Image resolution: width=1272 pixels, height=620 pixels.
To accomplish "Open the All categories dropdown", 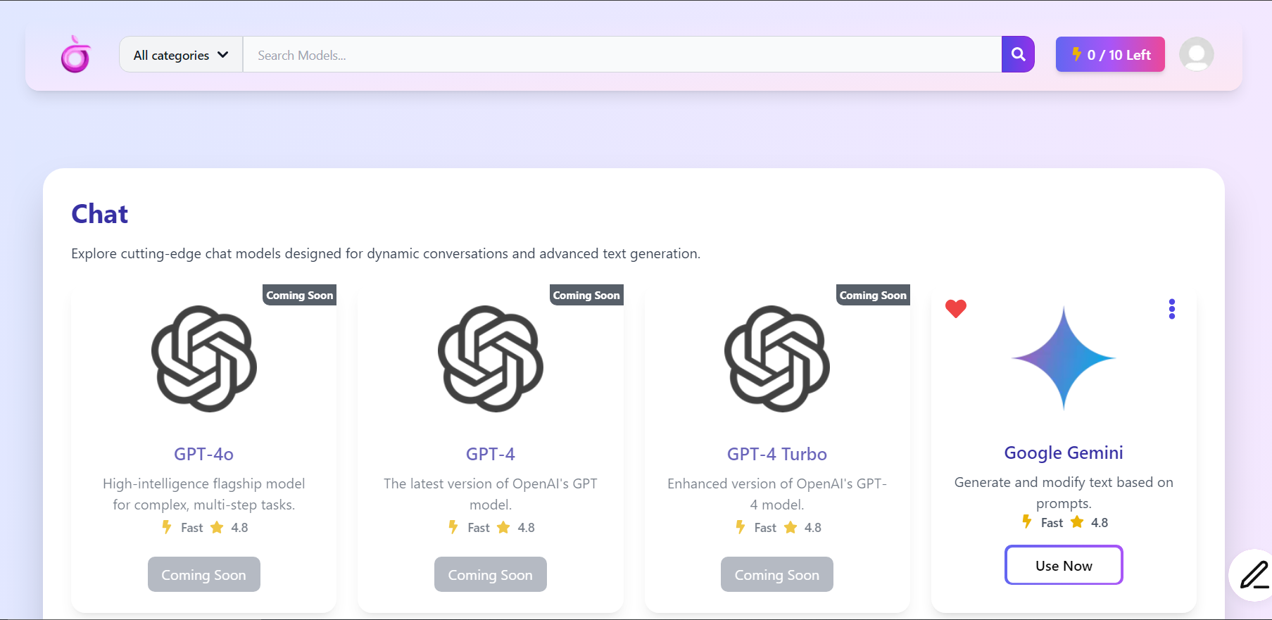I will tap(181, 55).
